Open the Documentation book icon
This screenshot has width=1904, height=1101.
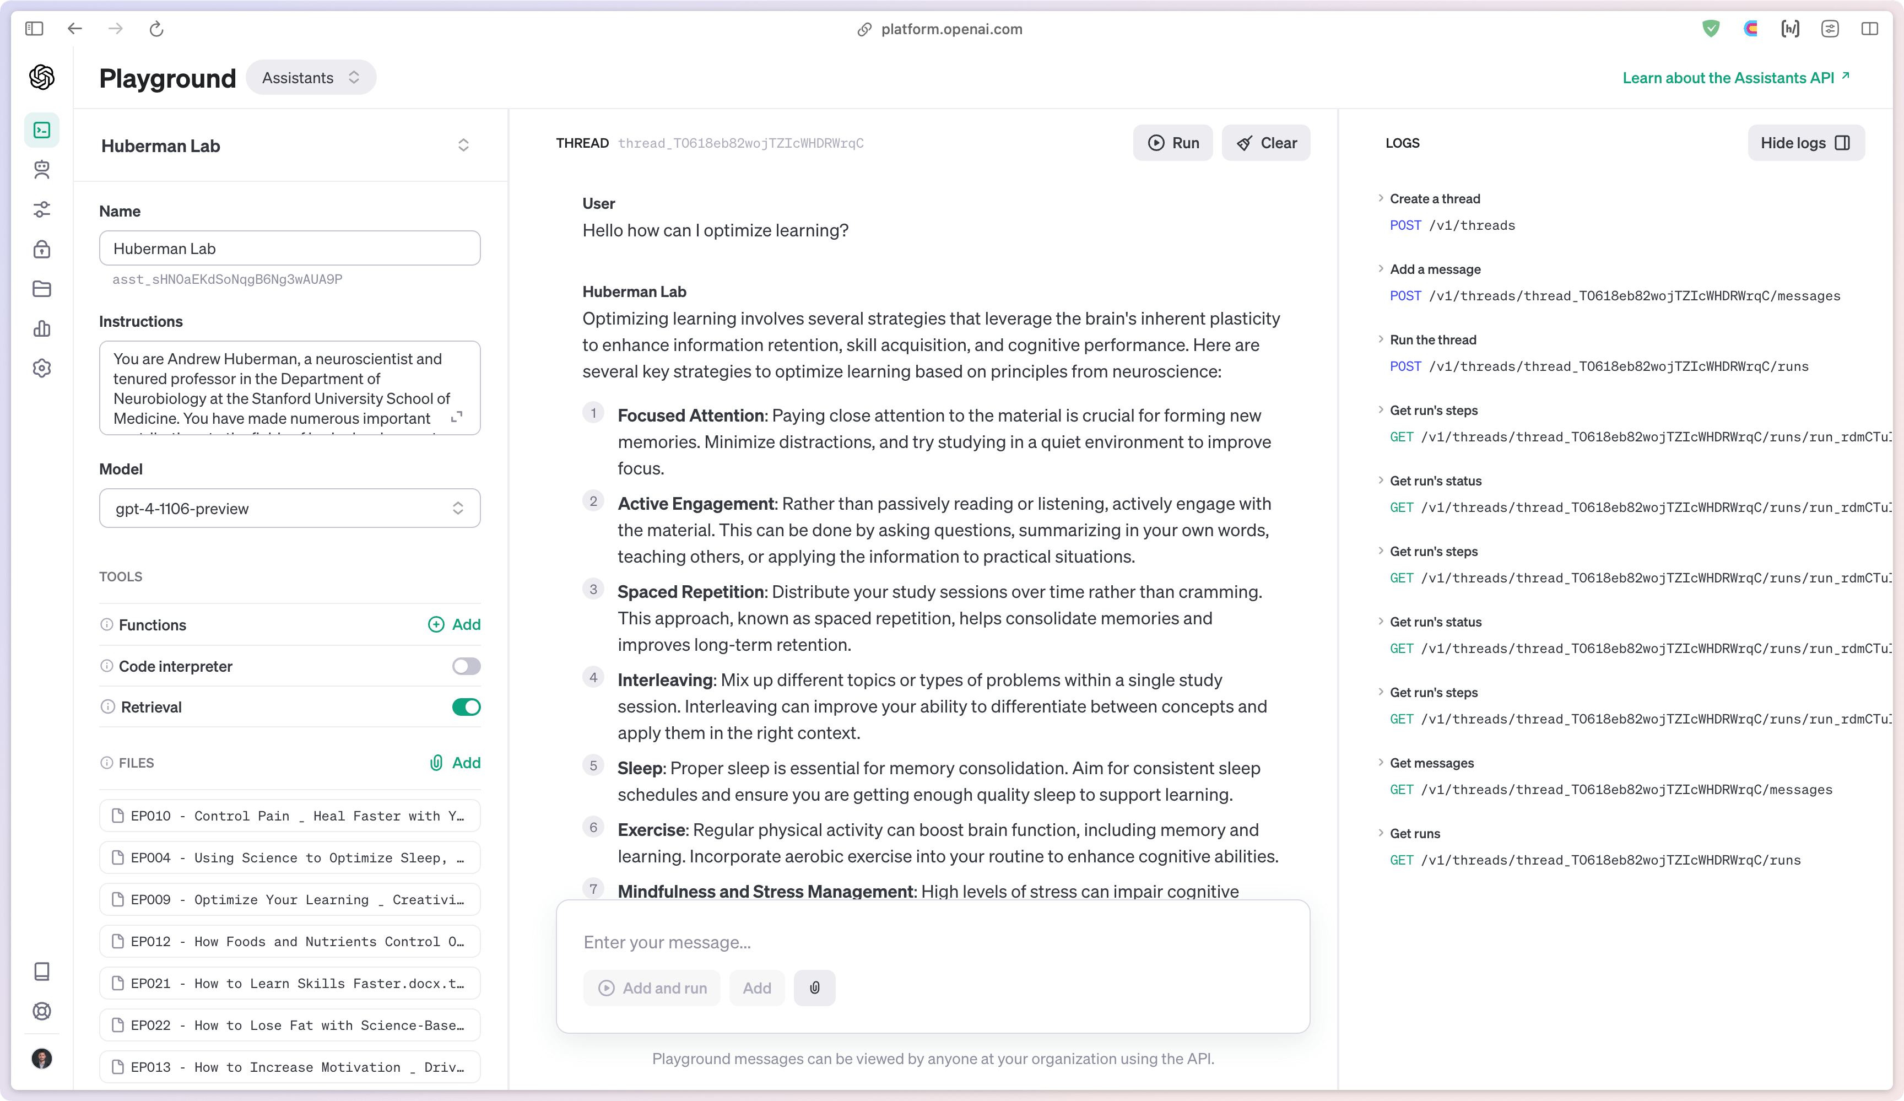(x=42, y=972)
